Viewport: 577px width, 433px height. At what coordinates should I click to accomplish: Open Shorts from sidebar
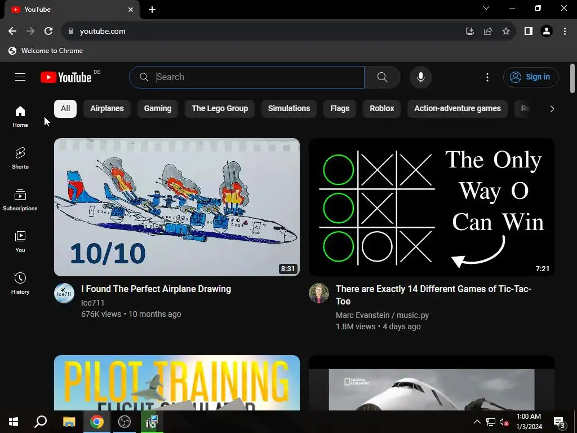point(20,158)
